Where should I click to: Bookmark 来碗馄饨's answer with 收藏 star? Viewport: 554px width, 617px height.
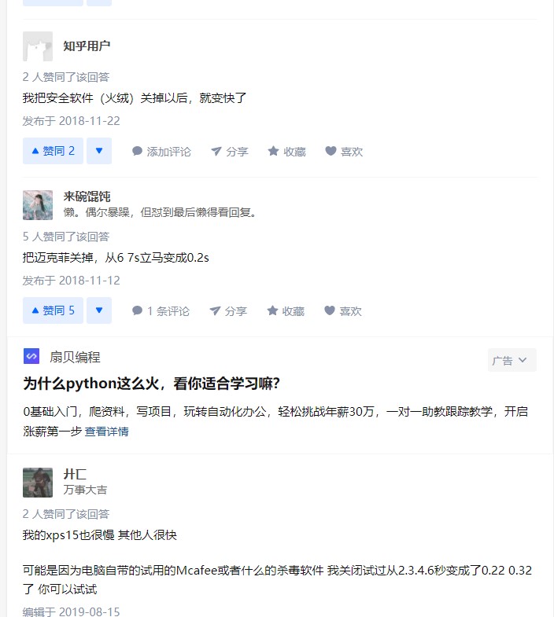click(x=286, y=311)
